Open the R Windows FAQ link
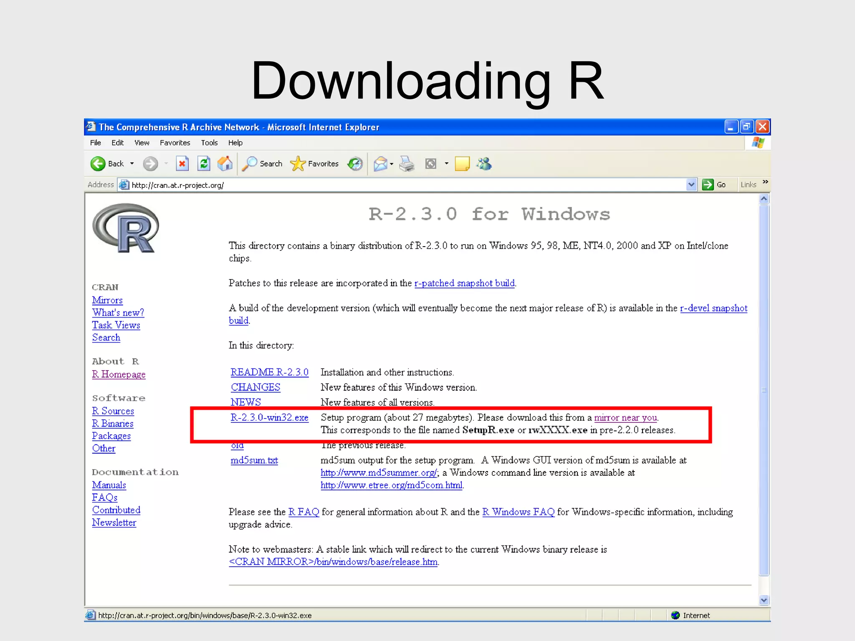The width and height of the screenshot is (855, 641). coord(519,512)
